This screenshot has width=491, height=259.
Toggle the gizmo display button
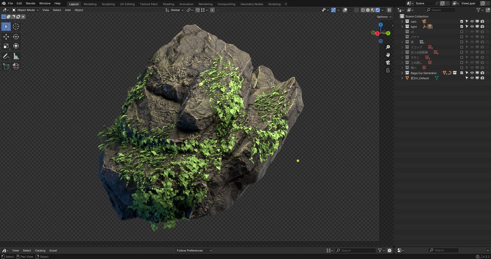pyautogui.click(x=333, y=10)
